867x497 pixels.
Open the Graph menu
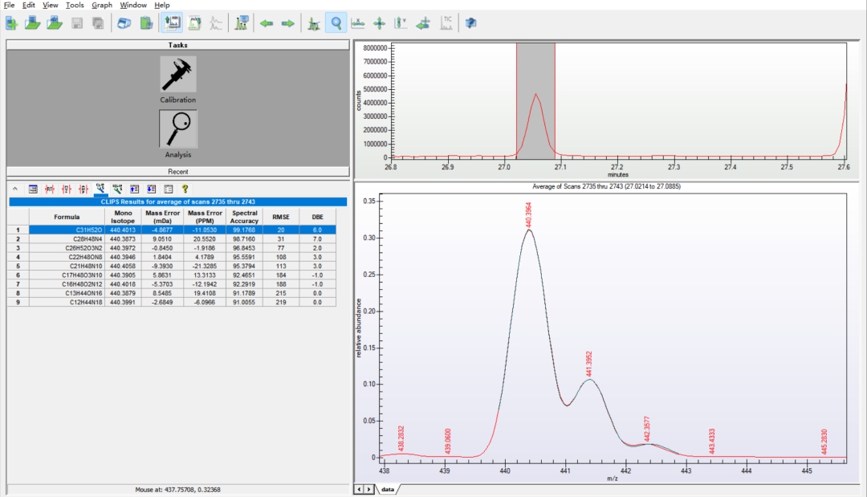102,5
